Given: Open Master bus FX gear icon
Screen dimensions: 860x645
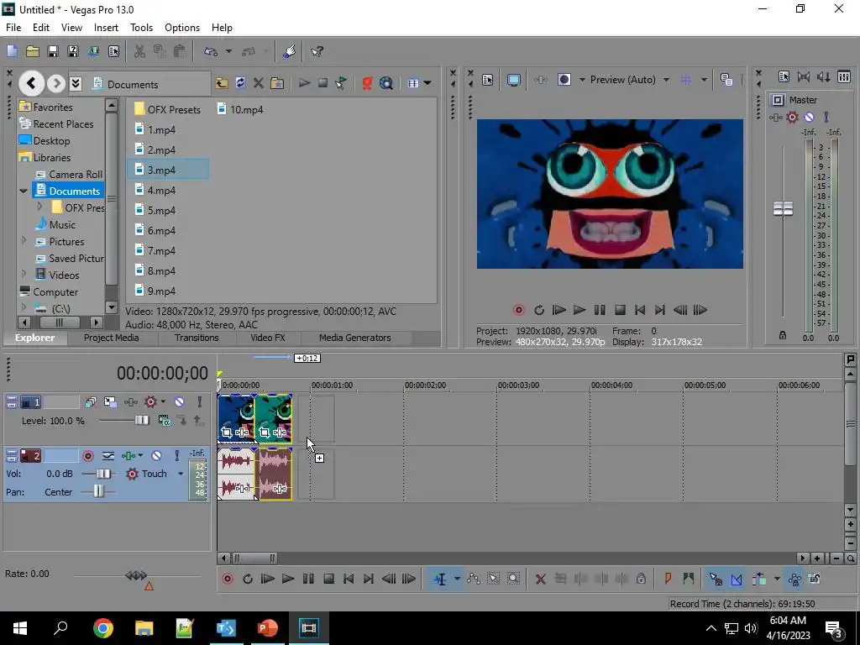Looking at the screenshot, I should 792,117.
